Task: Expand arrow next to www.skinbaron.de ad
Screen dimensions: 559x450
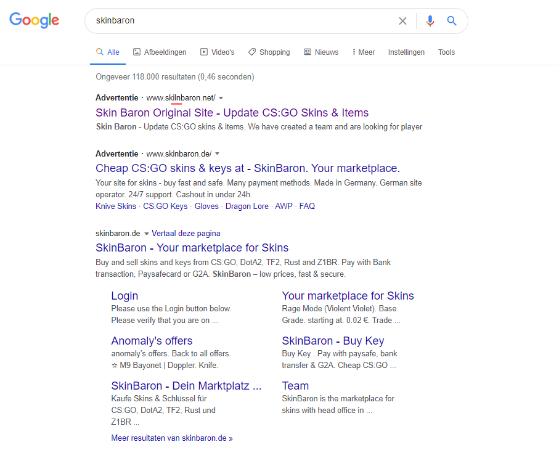Action: [217, 153]
